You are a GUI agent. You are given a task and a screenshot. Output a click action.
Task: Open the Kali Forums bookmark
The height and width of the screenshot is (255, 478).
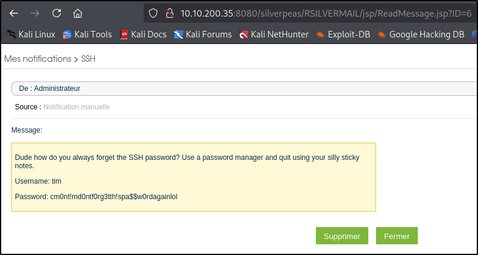203,34
